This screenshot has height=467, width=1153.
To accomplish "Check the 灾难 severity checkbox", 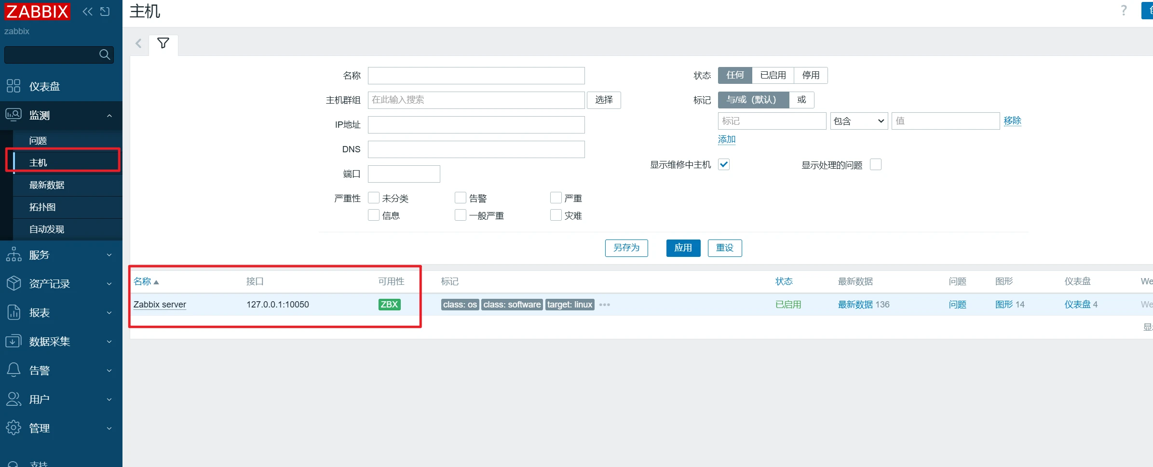I will [x=556, y=215].
